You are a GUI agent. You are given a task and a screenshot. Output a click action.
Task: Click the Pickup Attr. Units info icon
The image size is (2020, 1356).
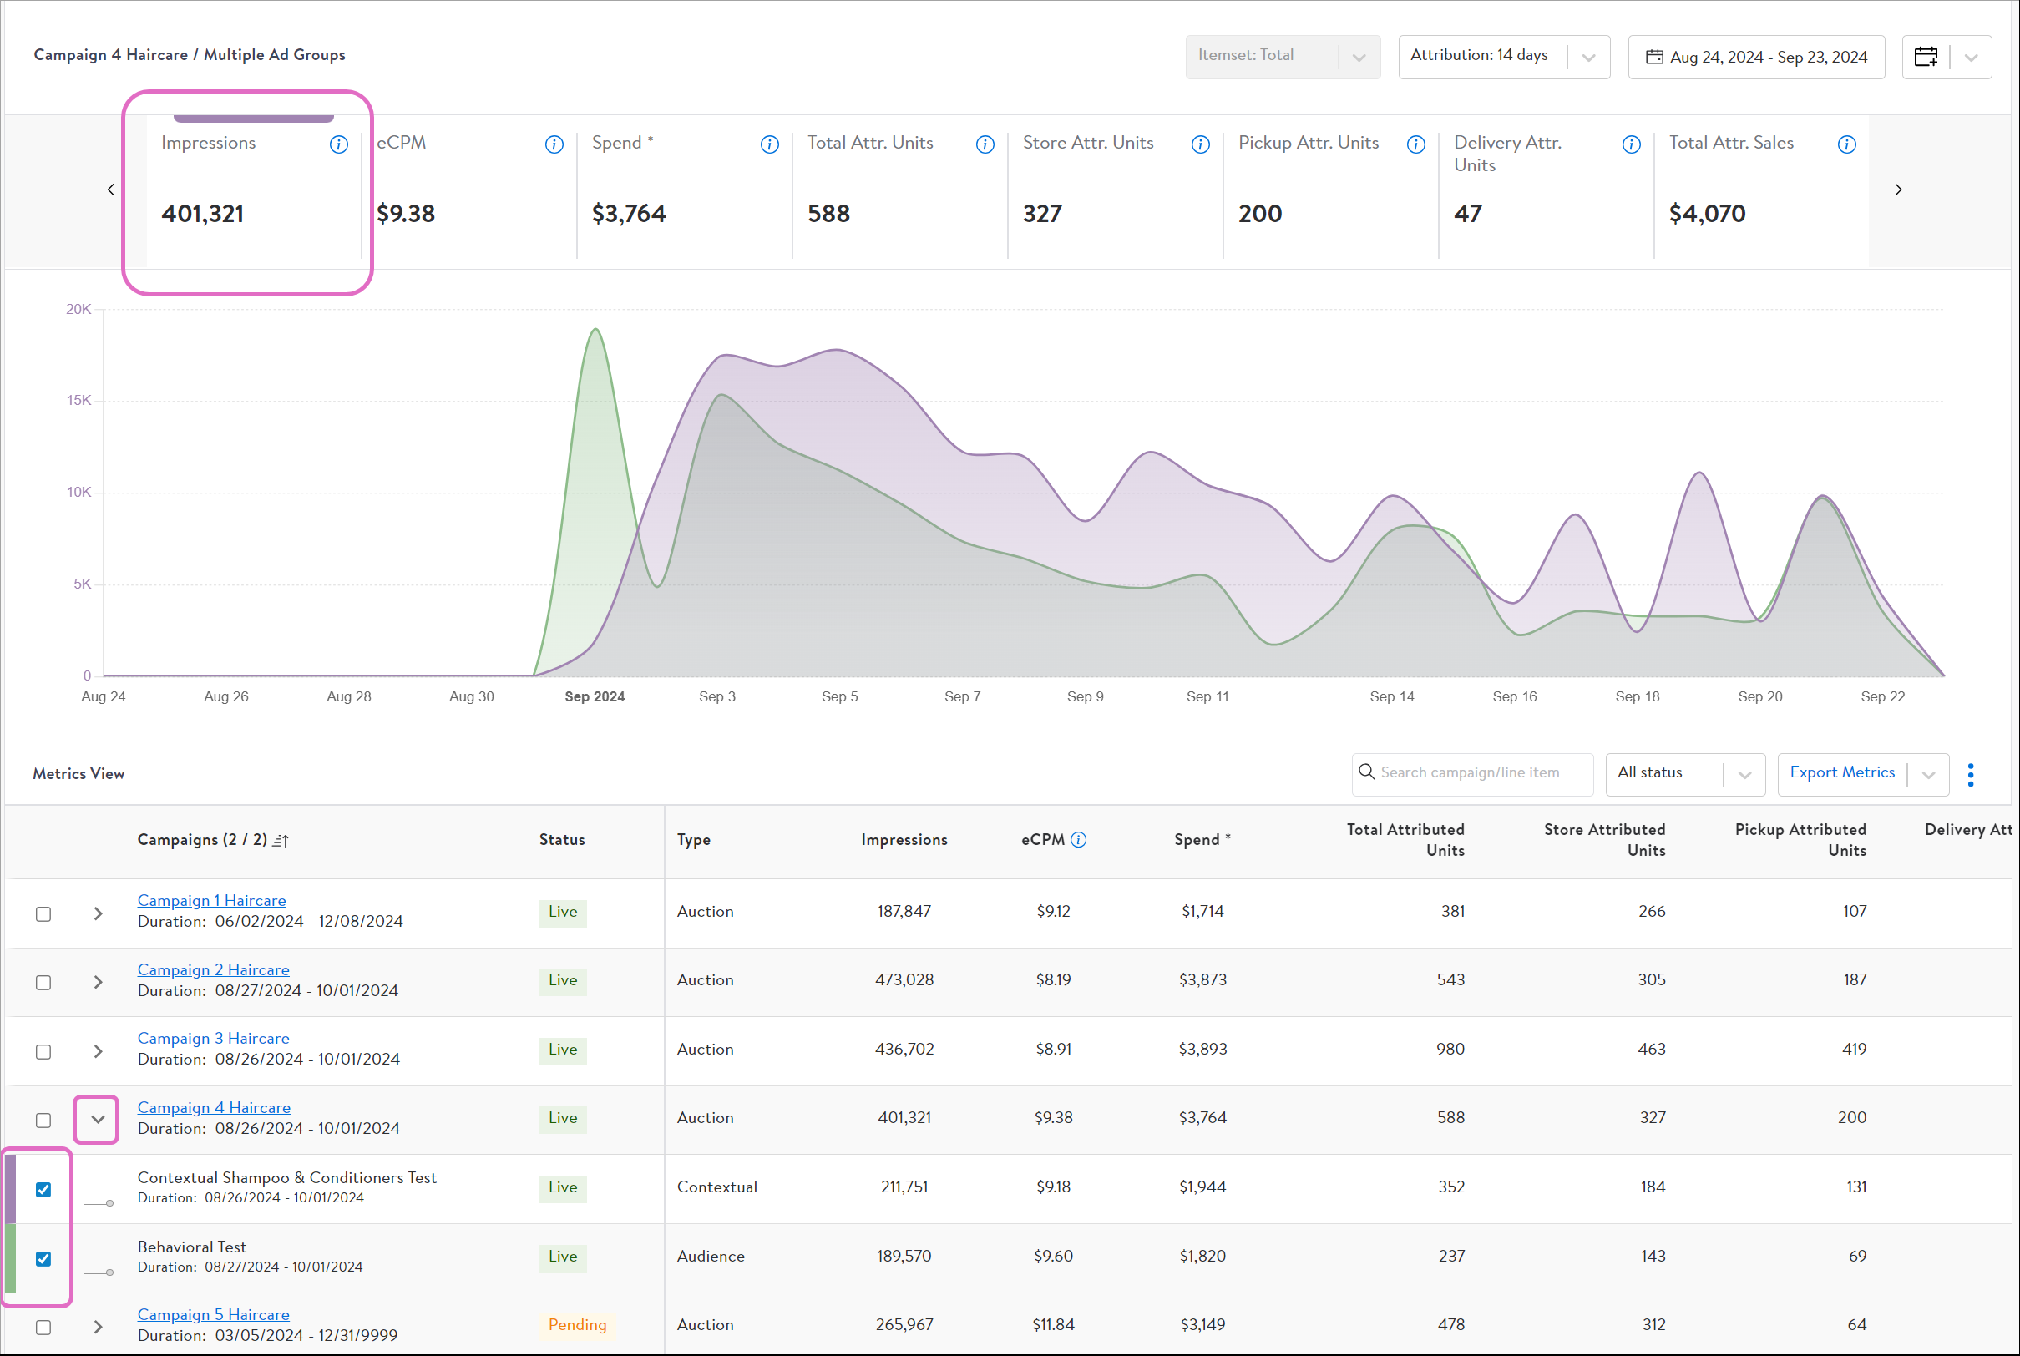pos(1415,144)
